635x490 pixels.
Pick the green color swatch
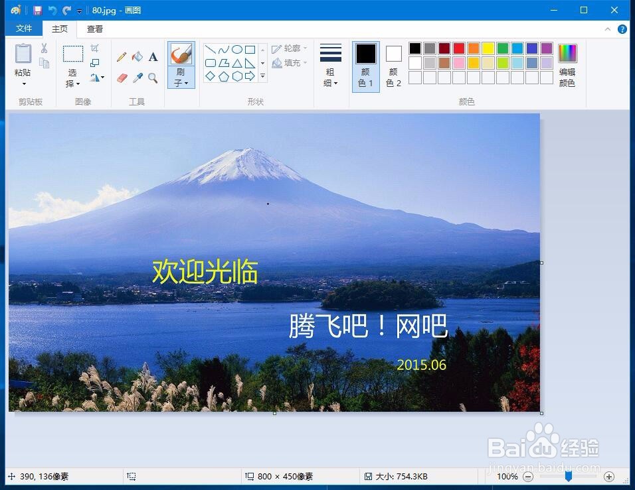tap(503, 48)
